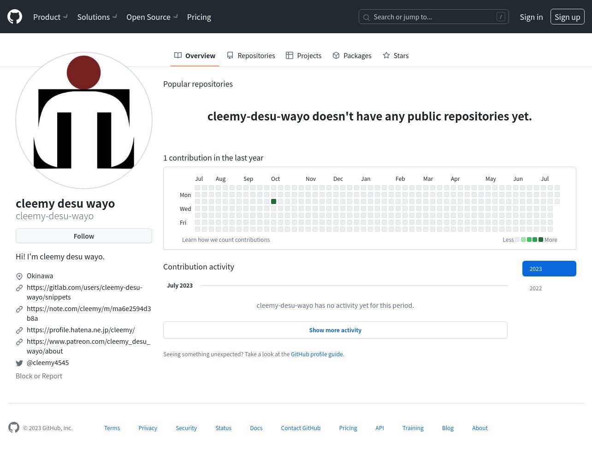This screenshot has height=456, width=592.
Task: Click the user avatar image
Action: click(x=84, y=120)
